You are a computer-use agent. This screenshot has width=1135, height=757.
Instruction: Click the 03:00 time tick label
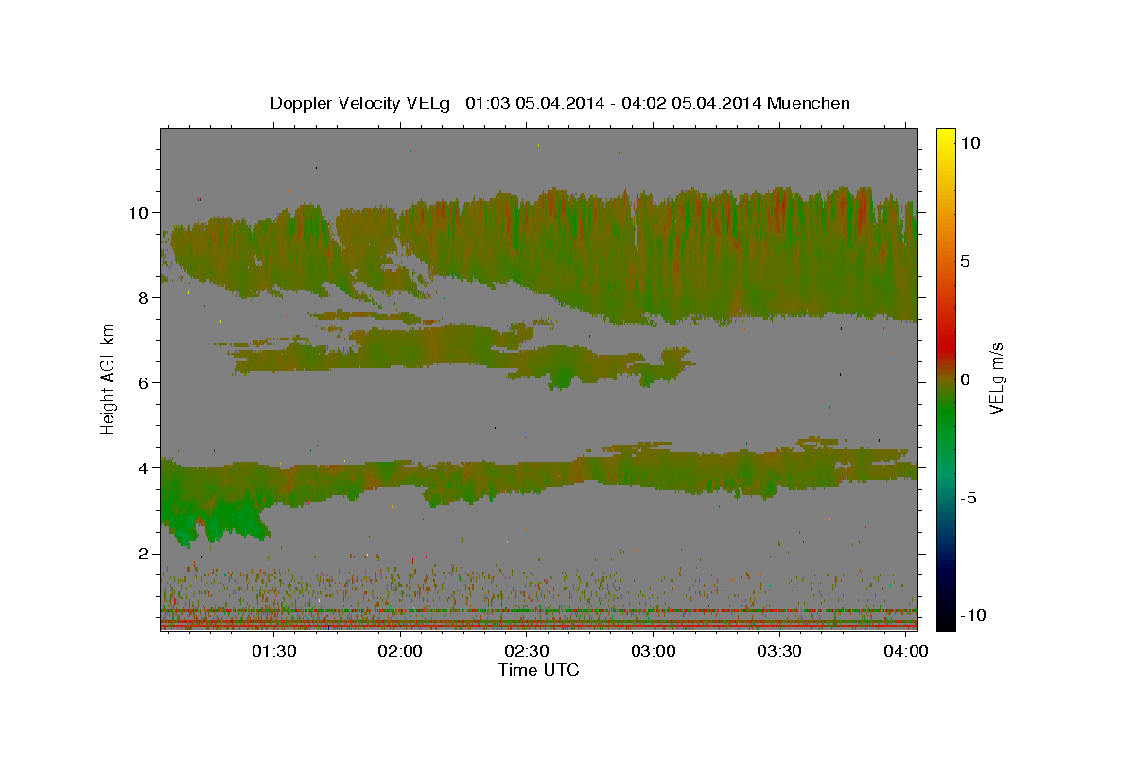(654, 652)
